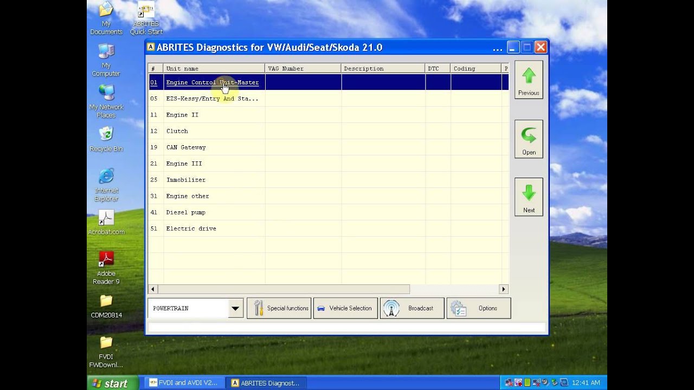Click the green Next arrow button
Image resolution: width=694 pixels, height=390 pixels.
pyautogui.click(x=529, y=197)
